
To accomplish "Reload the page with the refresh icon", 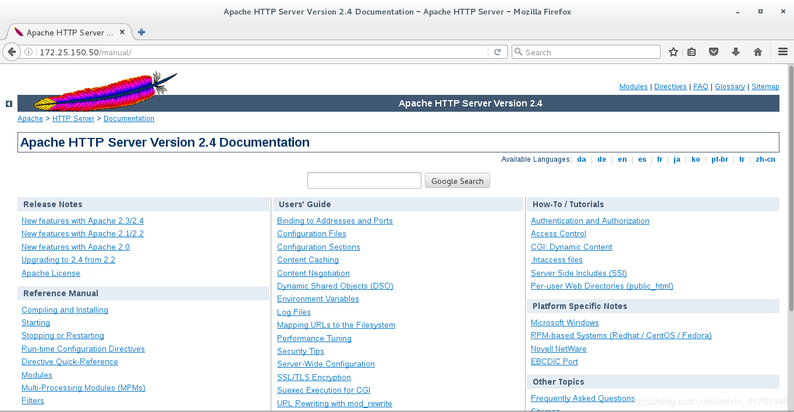I will click(497, 52).
